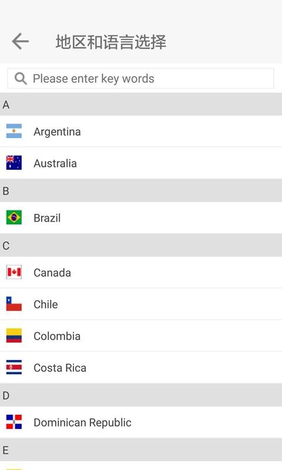Pick Chile from the country list
This screenshot has height=470, width=282.
coord(141,304)
